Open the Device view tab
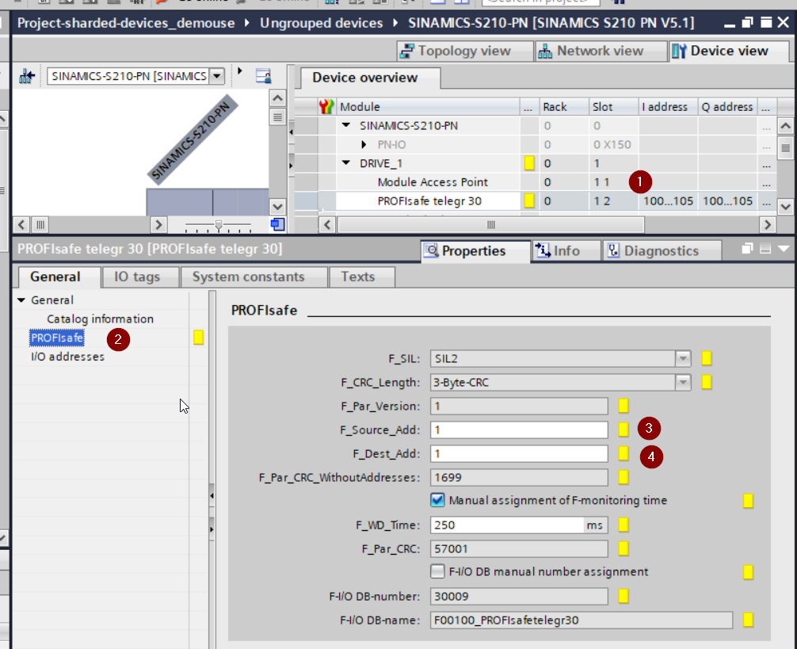This screenshot has width=797, height=649. point(729,51)
